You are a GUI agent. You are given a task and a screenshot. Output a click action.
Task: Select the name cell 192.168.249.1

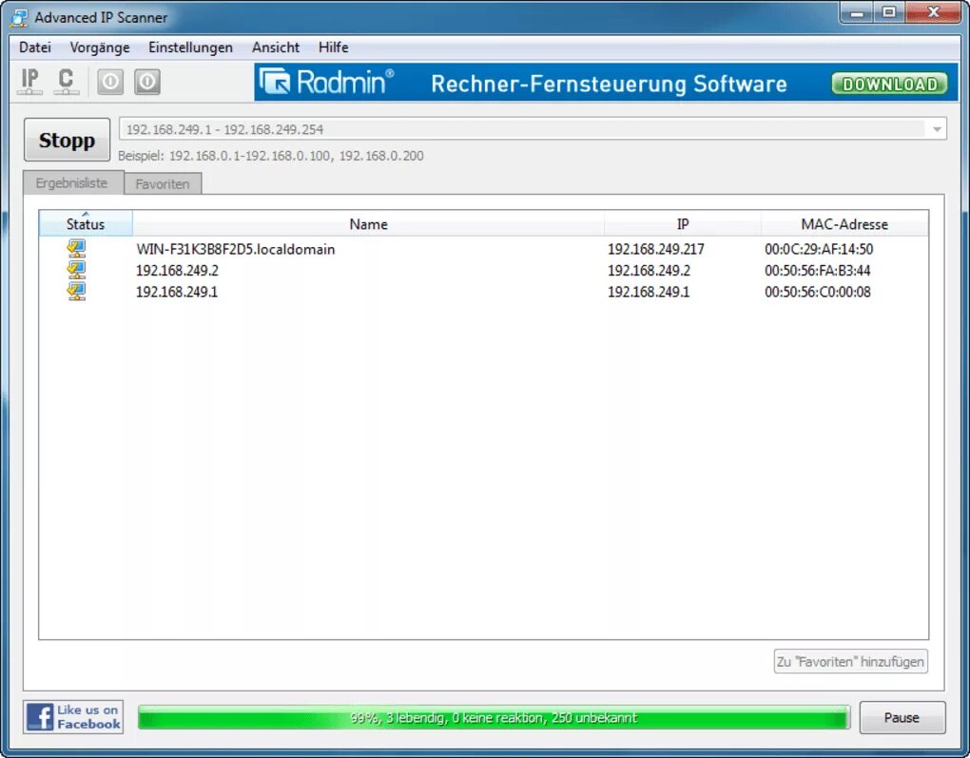click(177, 292)
